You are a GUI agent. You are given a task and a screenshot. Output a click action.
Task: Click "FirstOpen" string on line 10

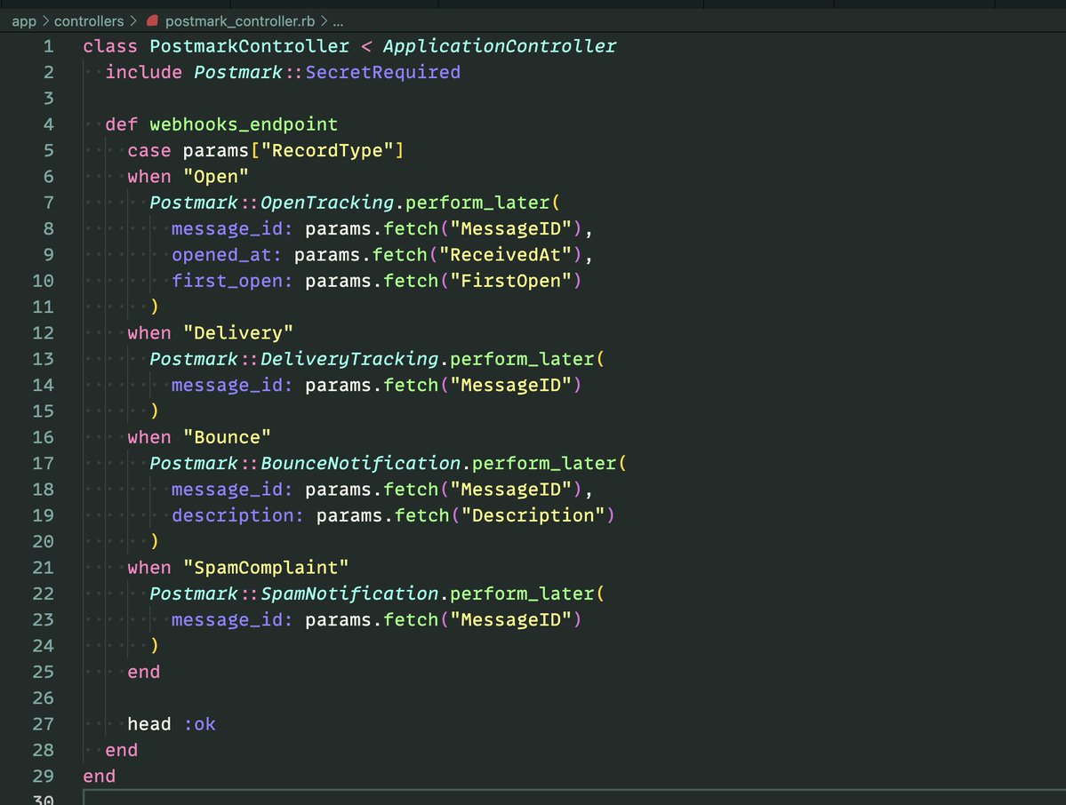pyautogui.click(x=510, y=281)
